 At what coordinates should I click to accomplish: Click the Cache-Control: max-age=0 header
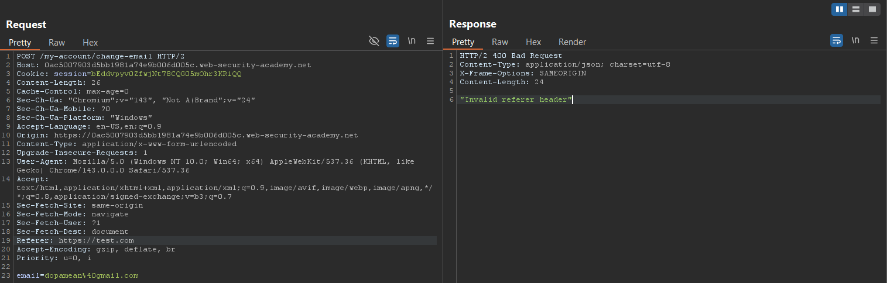click(73, 92)
